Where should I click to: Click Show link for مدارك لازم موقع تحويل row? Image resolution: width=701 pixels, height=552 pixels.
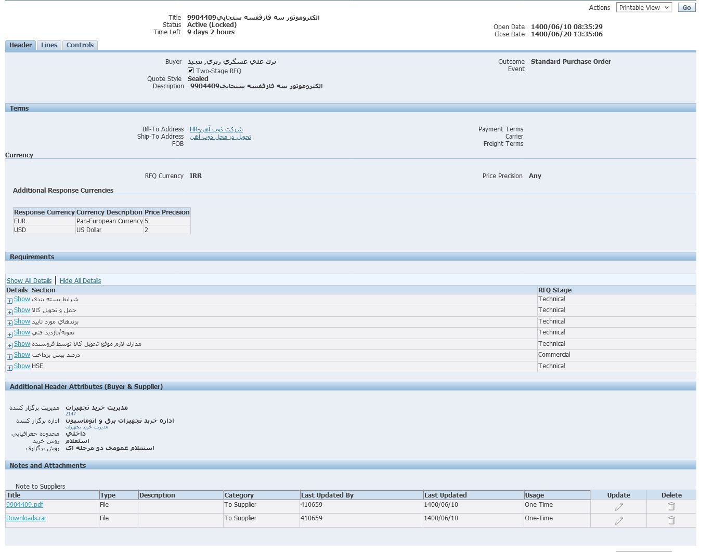point(22,344)
